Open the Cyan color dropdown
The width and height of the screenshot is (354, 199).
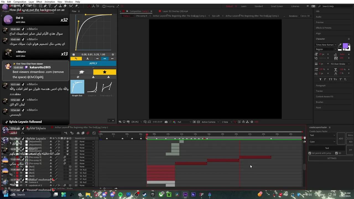322,142
